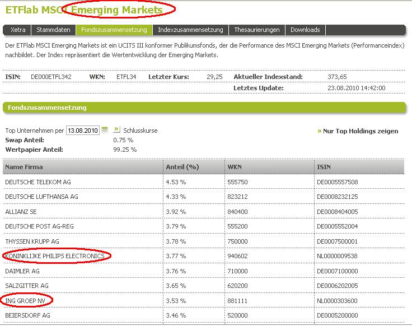
Task: Click ISIN NL0000009538
Action: pos(338,256)
